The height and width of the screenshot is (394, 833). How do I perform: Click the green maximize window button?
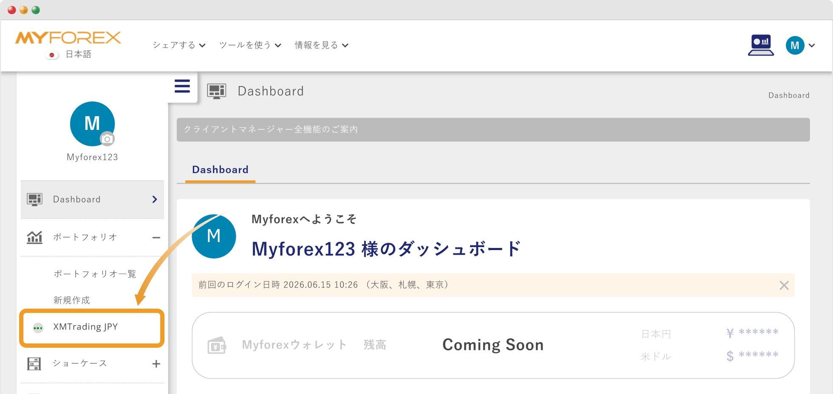point(36,10)
